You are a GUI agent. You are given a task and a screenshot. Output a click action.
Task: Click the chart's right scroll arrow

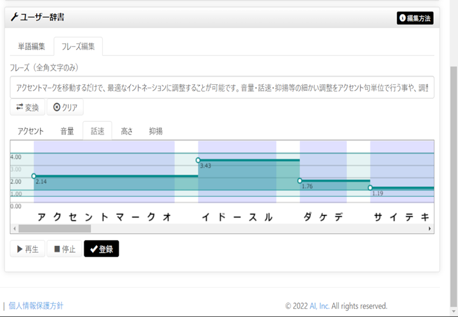point(429,228)
